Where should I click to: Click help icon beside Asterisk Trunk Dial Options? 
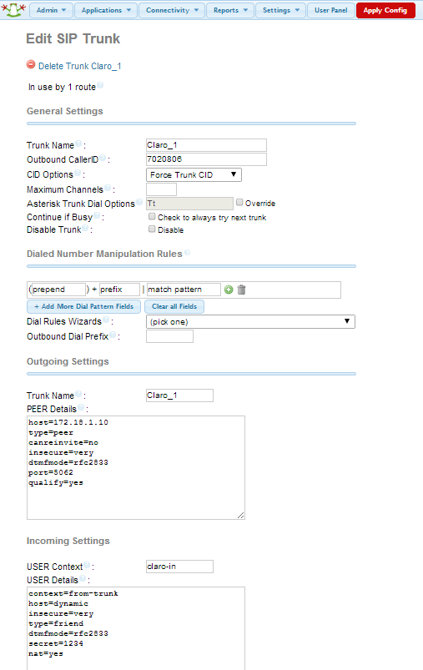click(x=139, y=202)
